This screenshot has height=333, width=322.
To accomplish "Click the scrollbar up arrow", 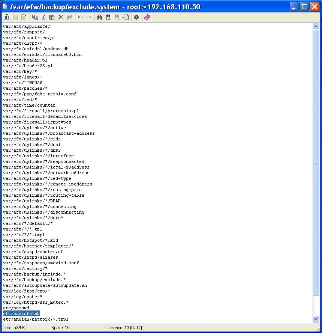I will pos(316,27).
